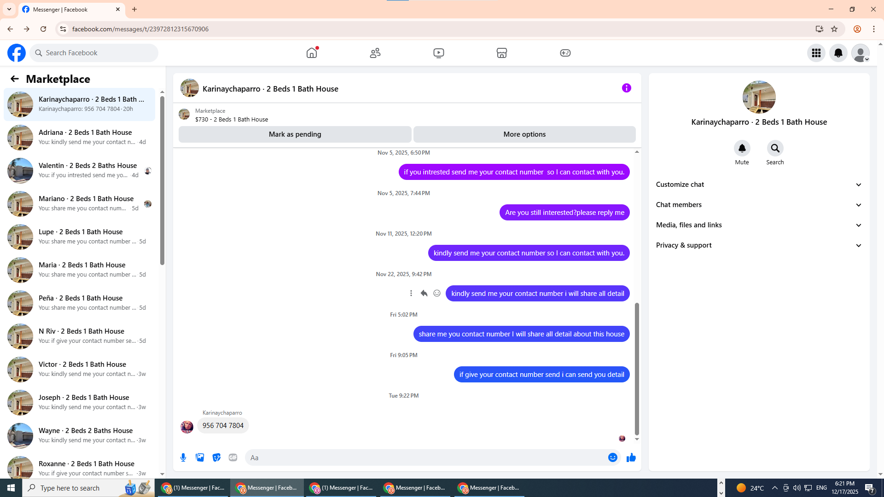884x497 pixels.
Task: Expand the Customize chat section
Action: coord(758,185)
